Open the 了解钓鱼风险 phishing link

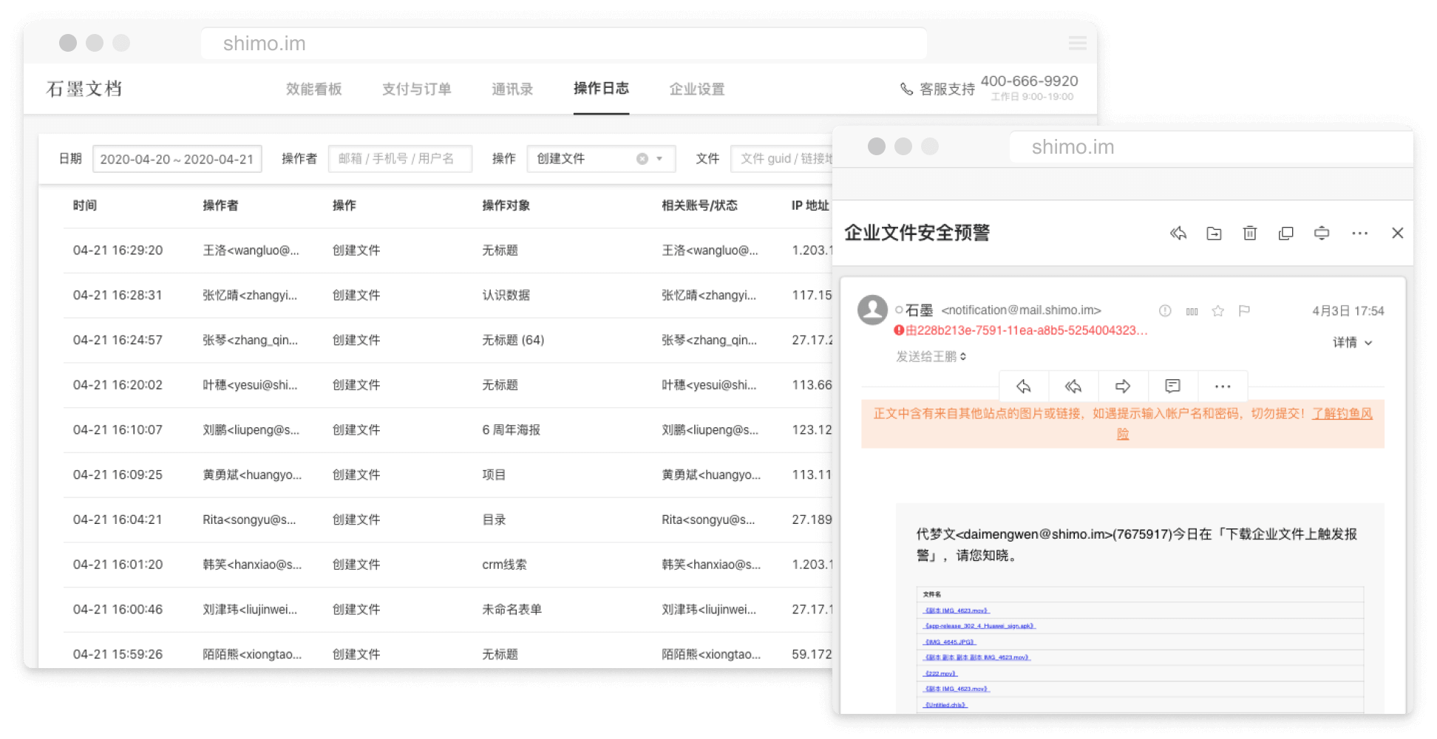pyautogui.click(x=1342, y=414)
